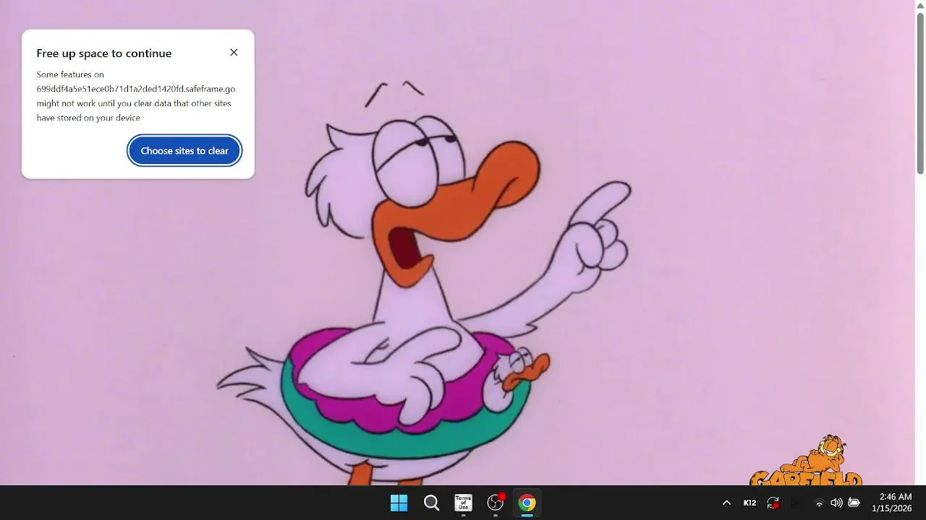The image size is (926, 520).
Task: Click the sync tray icon with red dot
Action: point(773,503)
